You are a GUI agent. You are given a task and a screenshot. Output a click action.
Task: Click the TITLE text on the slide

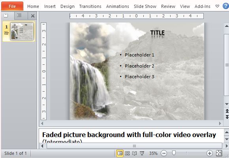(x=158, y=33)
